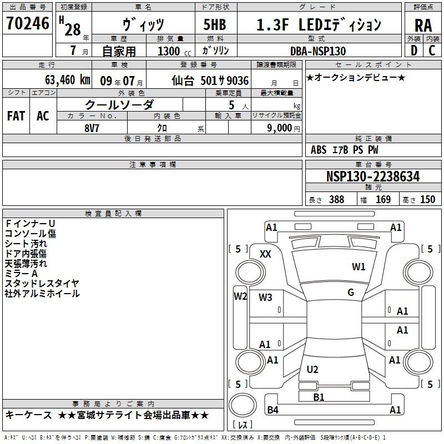
Task: Select the RA evaluation score
Action: [423, 24]
